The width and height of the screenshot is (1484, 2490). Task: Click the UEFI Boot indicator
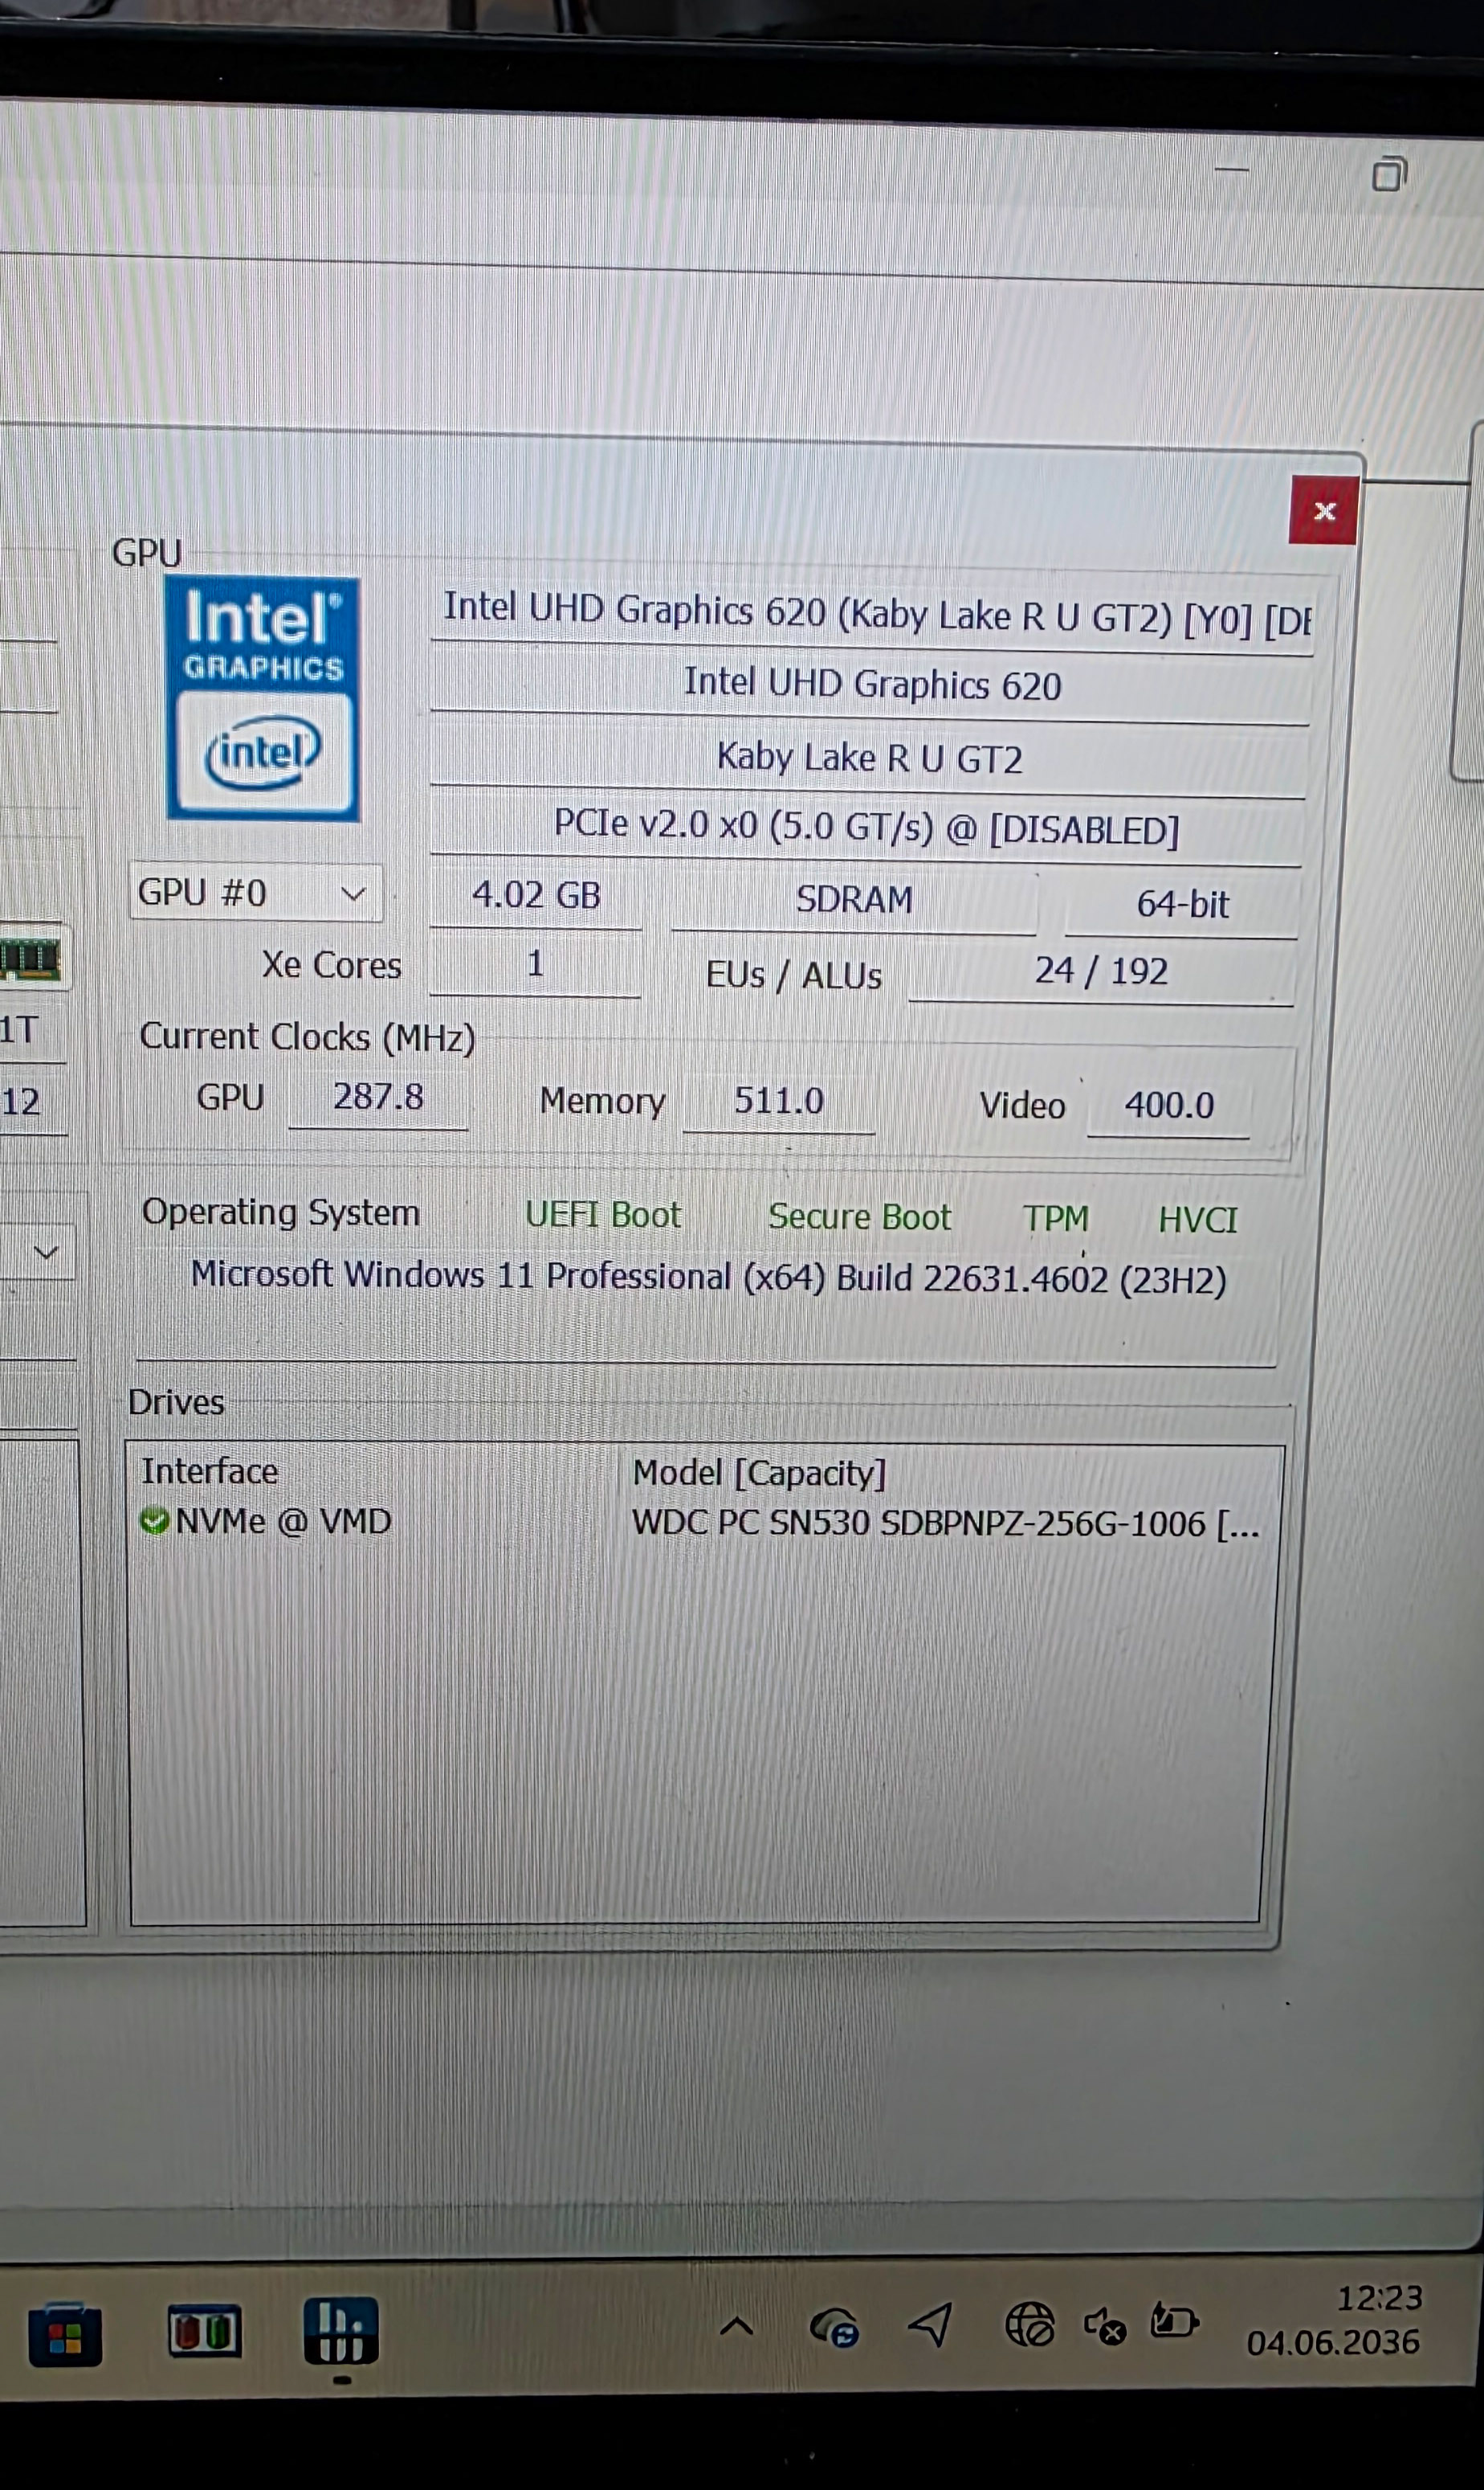(x=603, y=1215)
